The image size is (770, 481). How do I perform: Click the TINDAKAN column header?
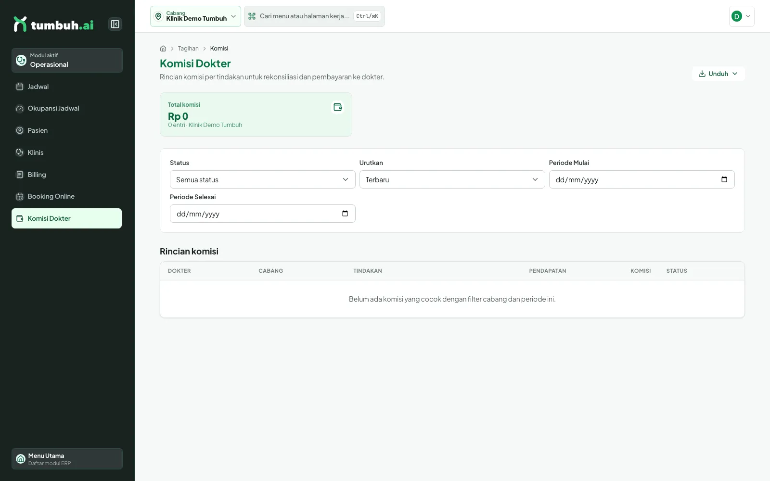(368, 271)
